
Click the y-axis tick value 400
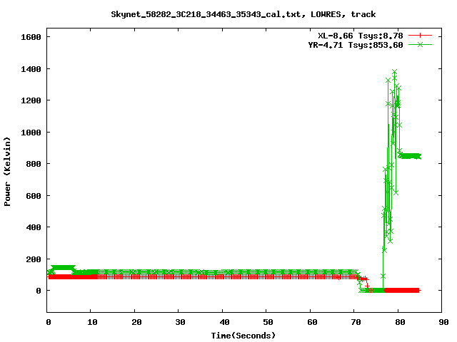(x=34, y=227)
